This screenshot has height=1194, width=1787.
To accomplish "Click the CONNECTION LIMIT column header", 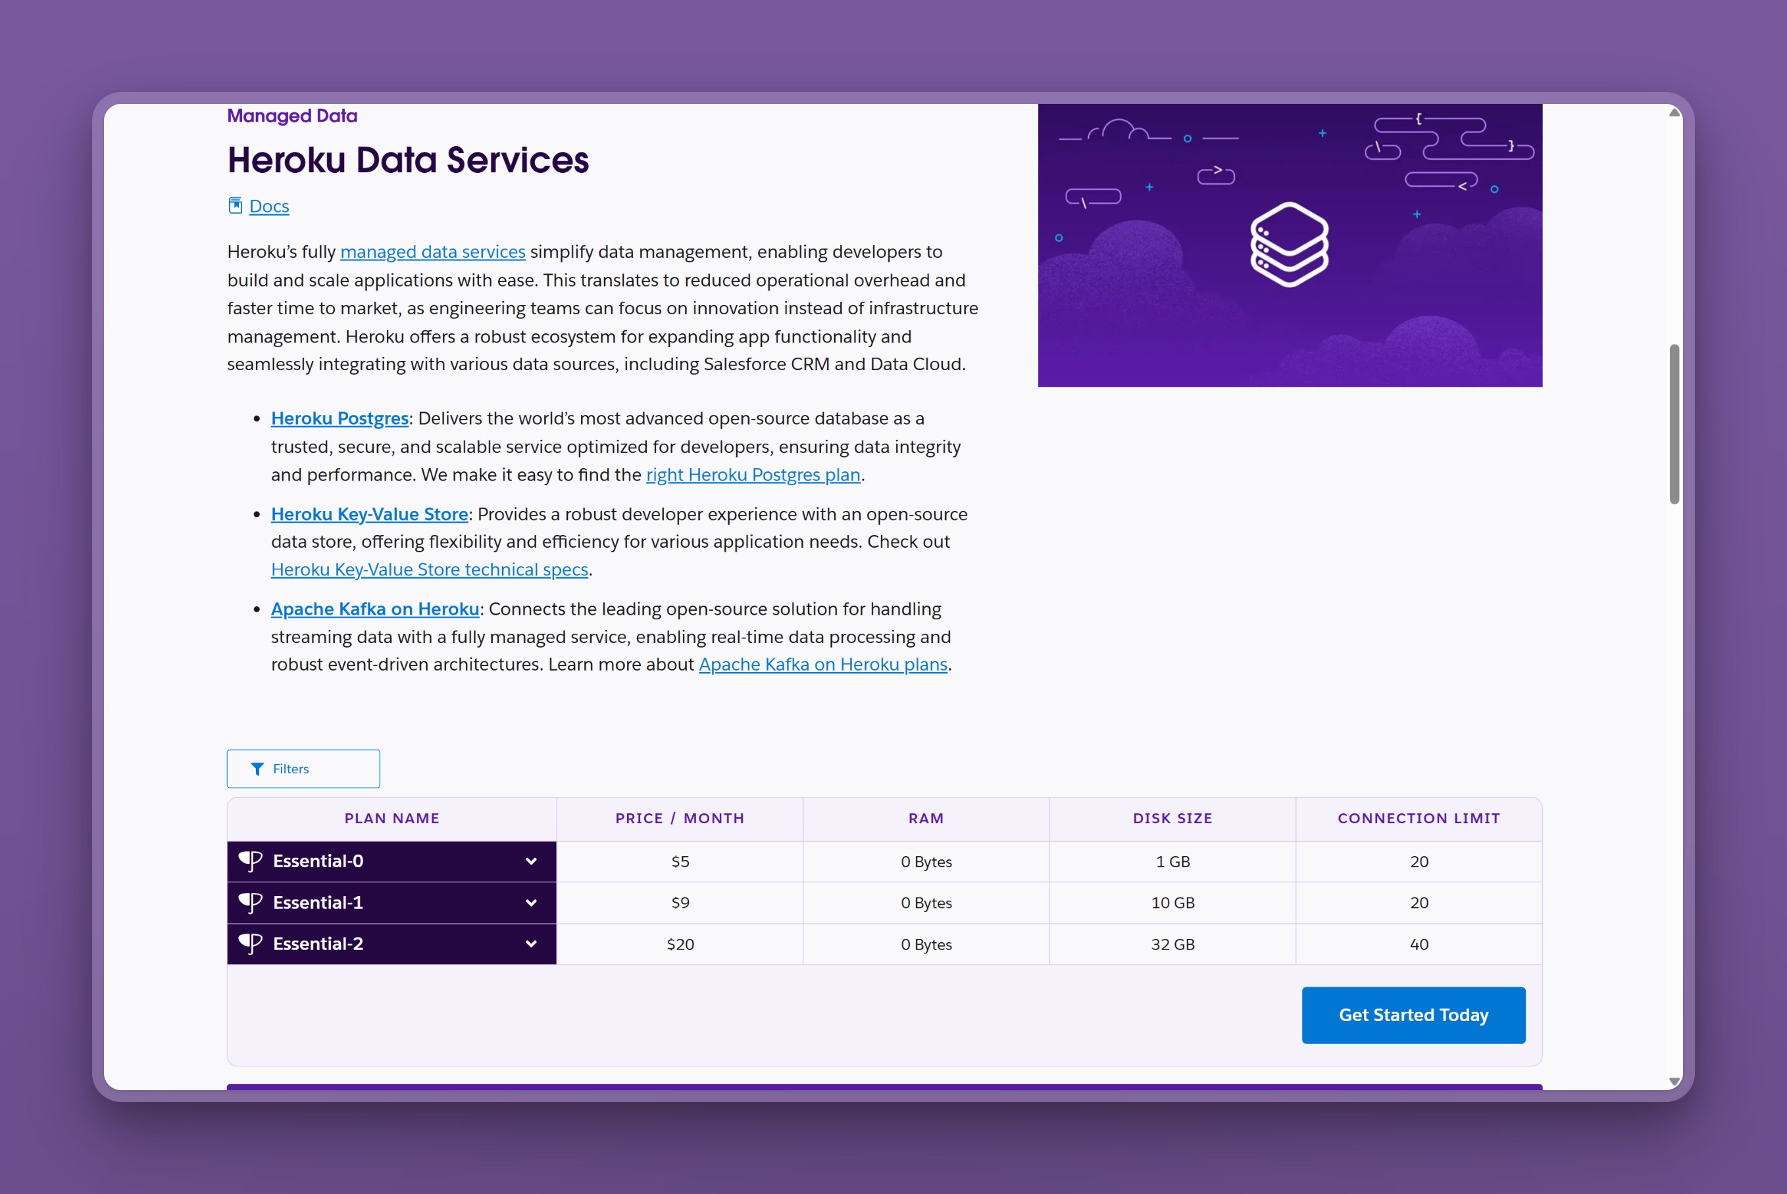I will 1419,819.
